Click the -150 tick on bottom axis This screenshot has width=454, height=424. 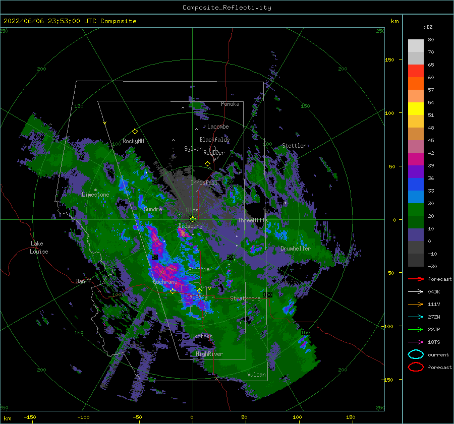click(30, 417)
